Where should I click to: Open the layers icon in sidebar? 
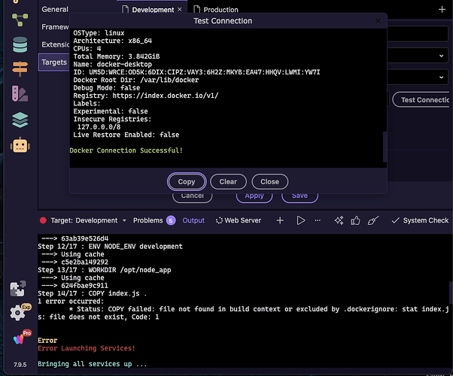click(20, 120)
